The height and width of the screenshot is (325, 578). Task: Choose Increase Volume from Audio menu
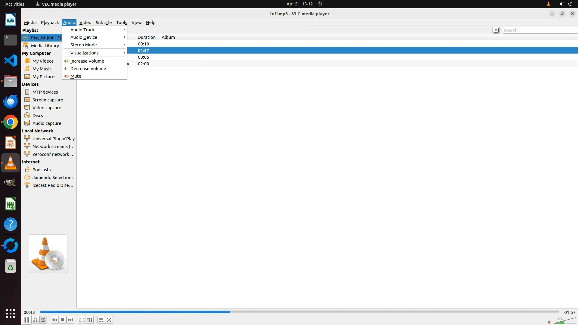pos(87,61)
